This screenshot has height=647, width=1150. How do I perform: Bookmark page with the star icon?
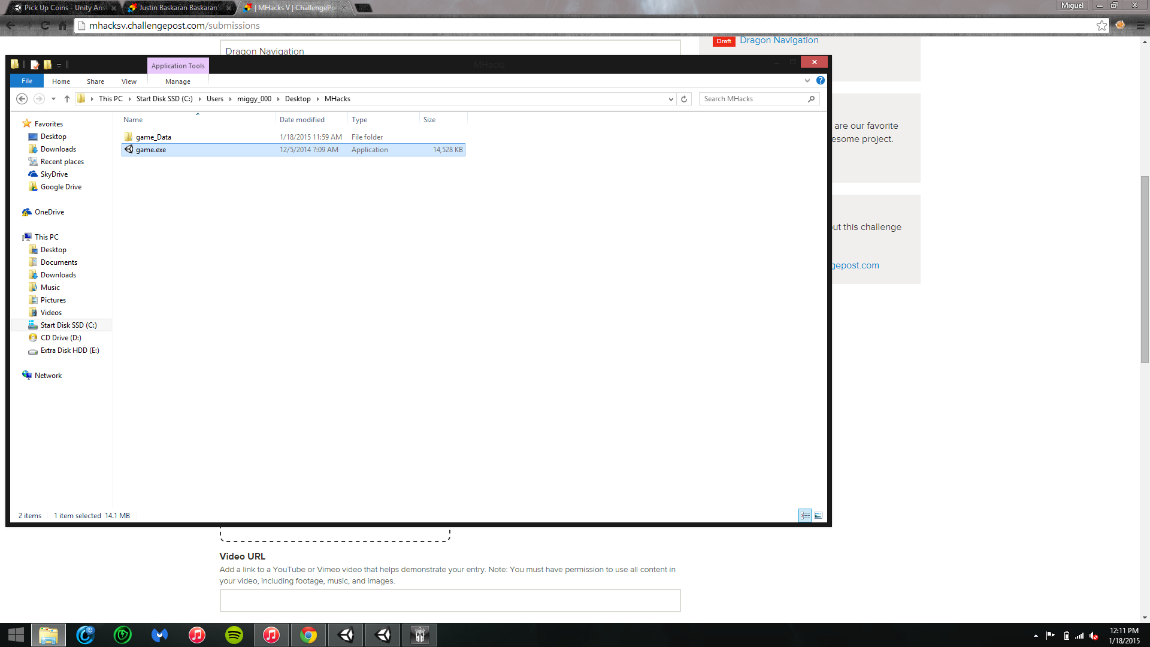coord(1101,25)
